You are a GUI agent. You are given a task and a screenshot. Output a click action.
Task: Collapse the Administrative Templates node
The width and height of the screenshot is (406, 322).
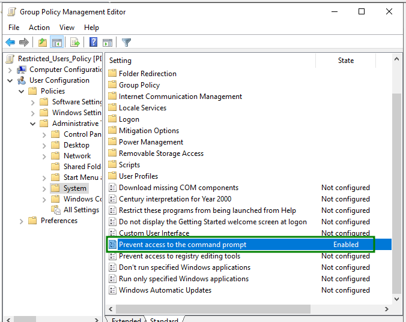click(32, 124)
